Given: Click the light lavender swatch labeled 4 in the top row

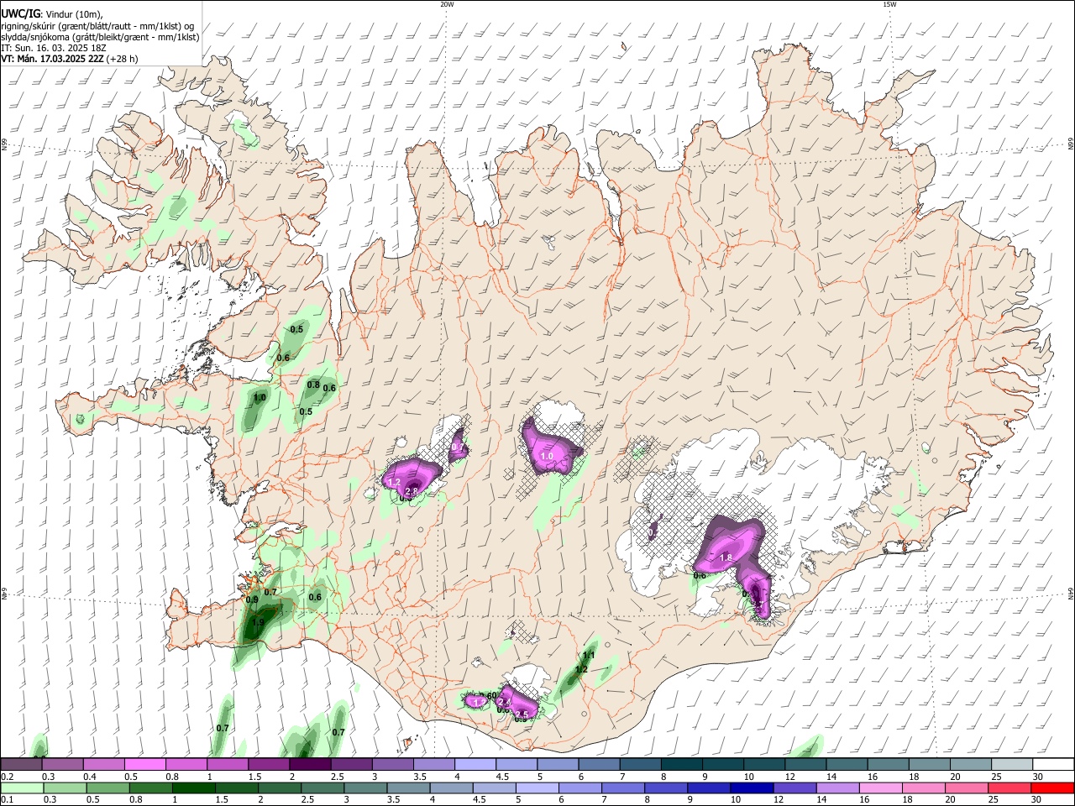Looking at the screenshot, I should [x=475, y=765].
